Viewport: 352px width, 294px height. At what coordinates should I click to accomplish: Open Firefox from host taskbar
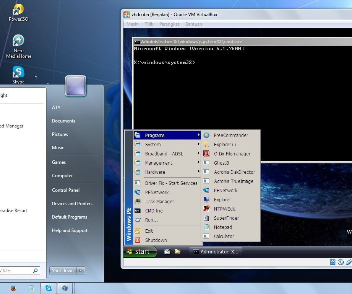(13, 288)
